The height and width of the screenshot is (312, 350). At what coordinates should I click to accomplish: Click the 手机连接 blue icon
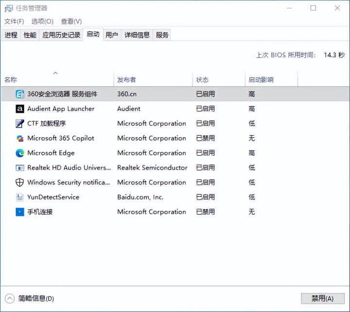coord(20,212)
